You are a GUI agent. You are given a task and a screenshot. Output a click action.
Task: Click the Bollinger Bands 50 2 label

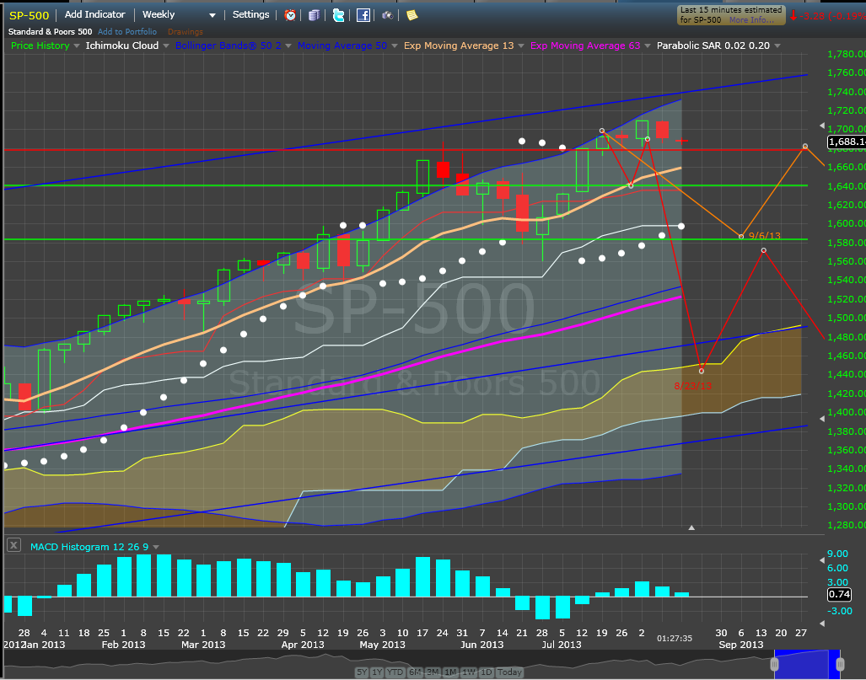tap(229, 46)
